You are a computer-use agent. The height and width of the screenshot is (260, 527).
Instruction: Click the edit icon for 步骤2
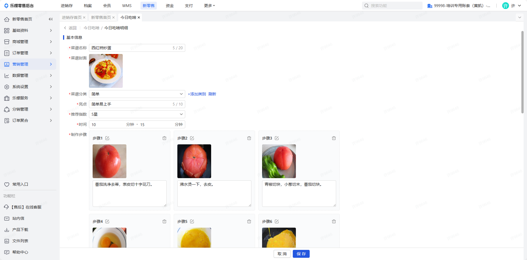tap(192, 138)
